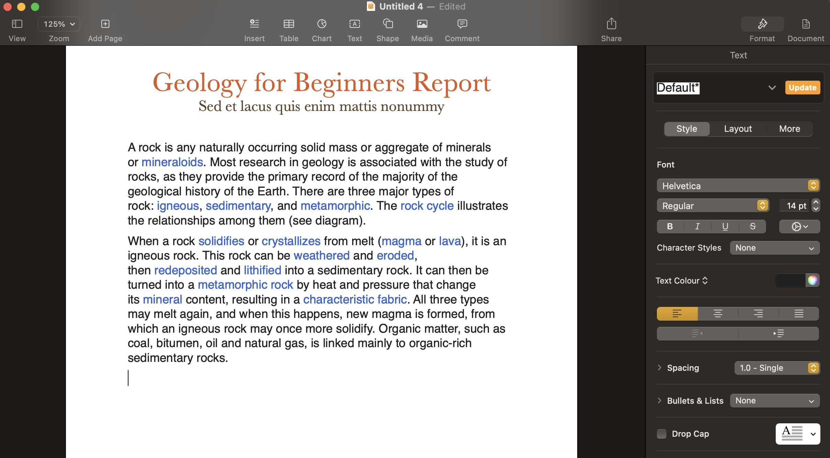
Task: Click the Text Colour swatch
Action: 790,280
